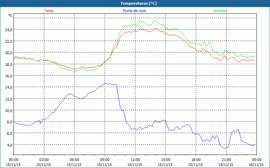Click the 4,0 y-axis value
Screen dimensions: 270x168
click(x=9, y=145)
